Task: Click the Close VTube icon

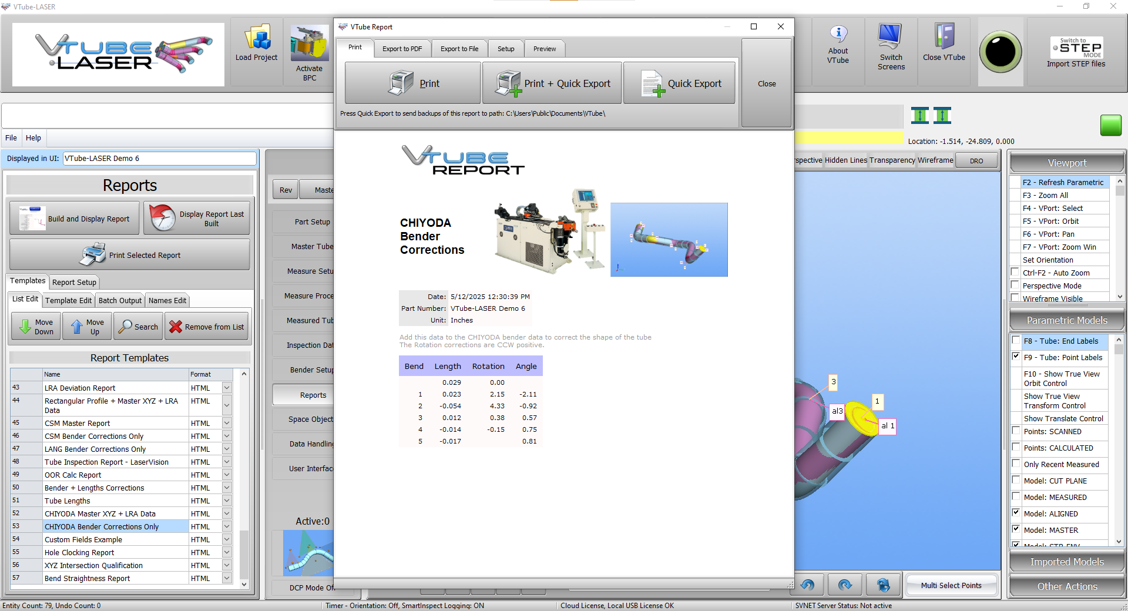Action: [x=944, y=36]
